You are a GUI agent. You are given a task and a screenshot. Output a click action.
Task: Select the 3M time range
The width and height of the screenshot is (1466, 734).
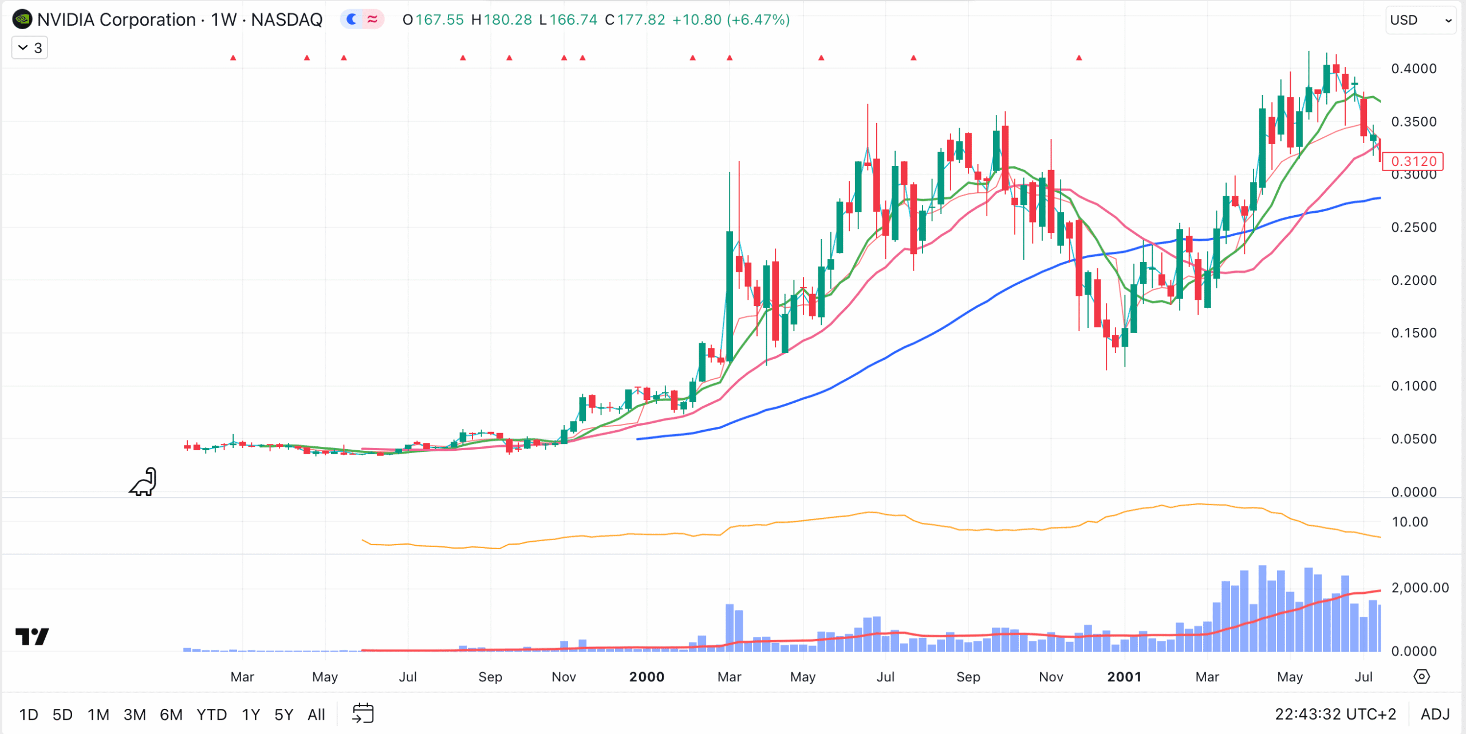135,715
